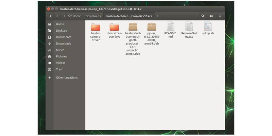Select the basler-camera-driver folder icon
272x136 pixels.
(x=96, y=27)
